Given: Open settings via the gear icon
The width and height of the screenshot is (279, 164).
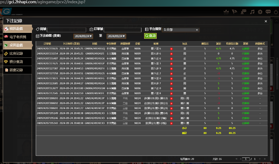Looking at the screenshot, I should [260, 12].
